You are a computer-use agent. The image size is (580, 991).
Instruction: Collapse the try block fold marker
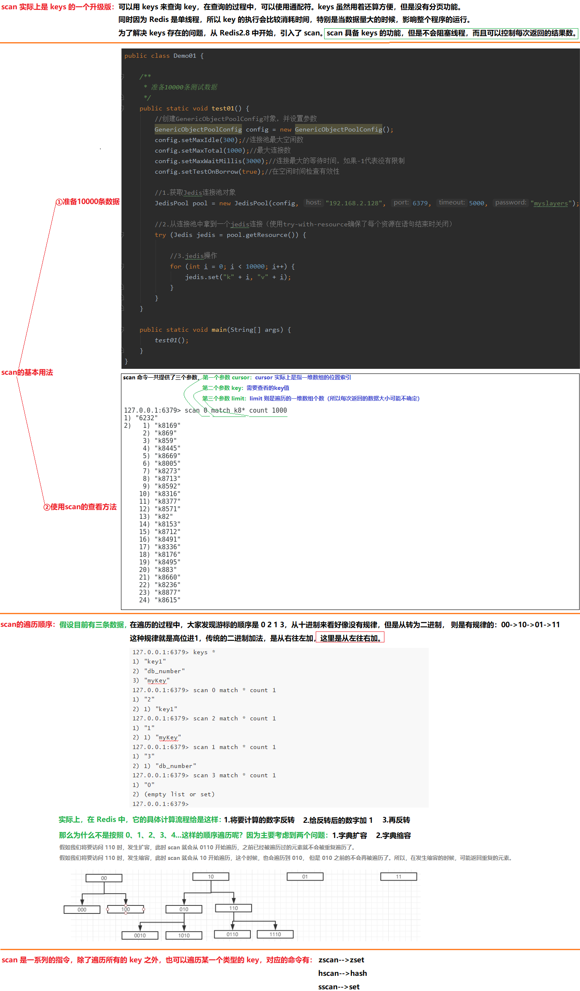(123, 235)
